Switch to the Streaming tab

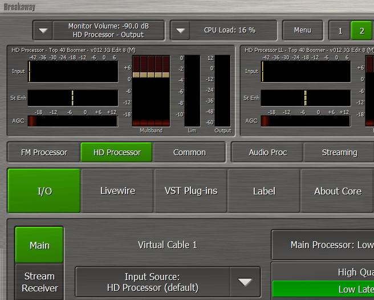coord(339,152)
